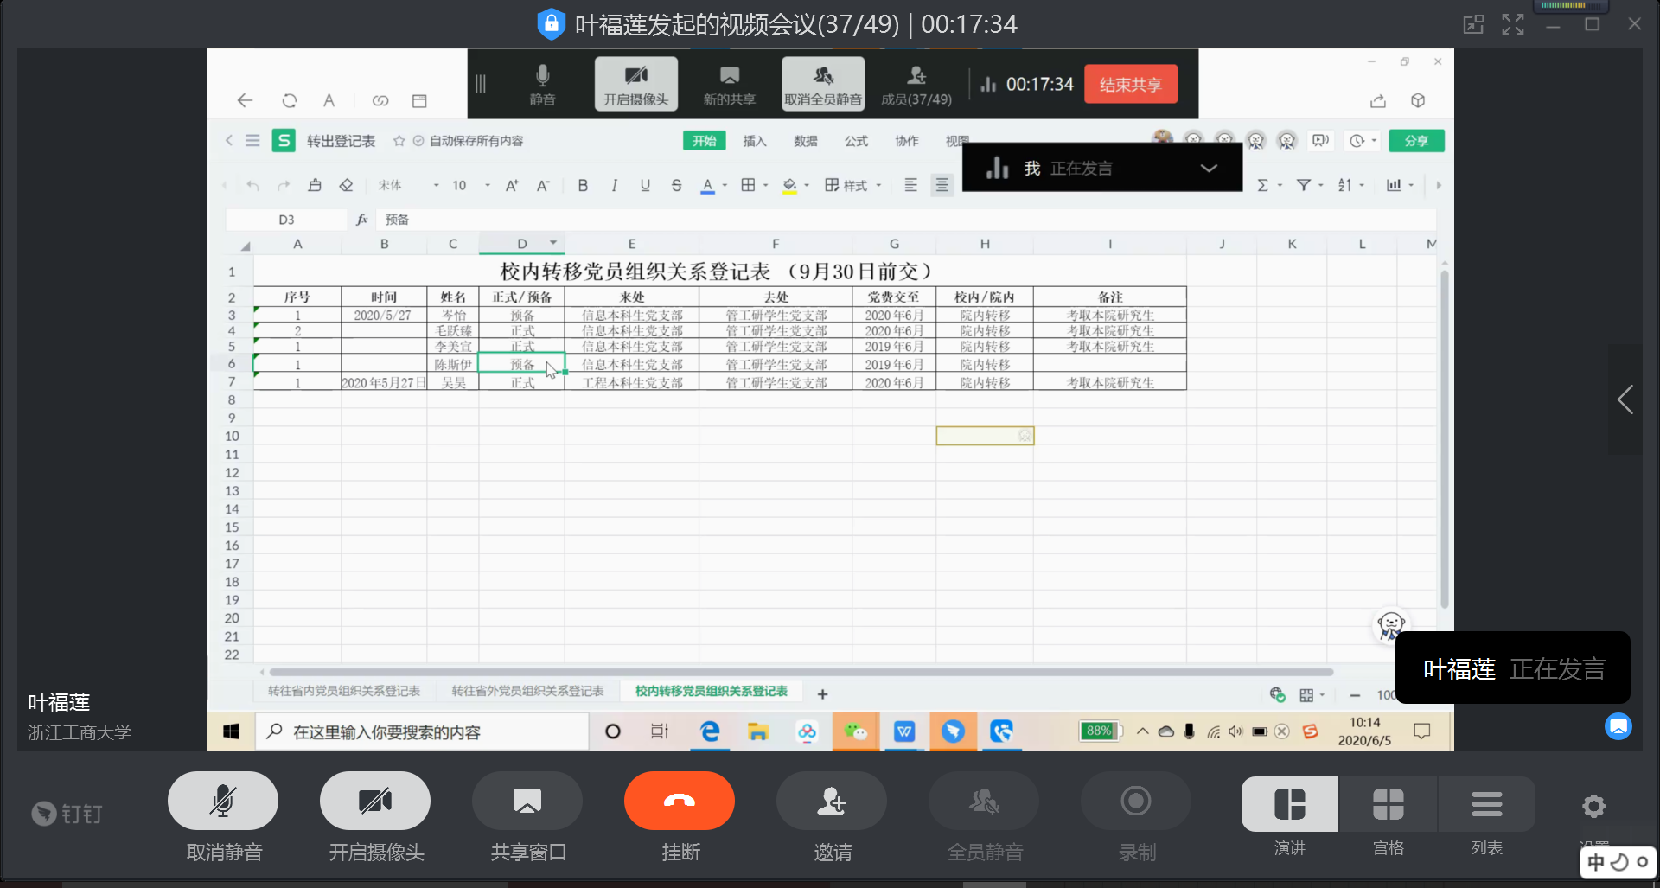Toggle microphone with unmute button
The height and width of the screenshot is (888, 1660).
tap(222, 801)
